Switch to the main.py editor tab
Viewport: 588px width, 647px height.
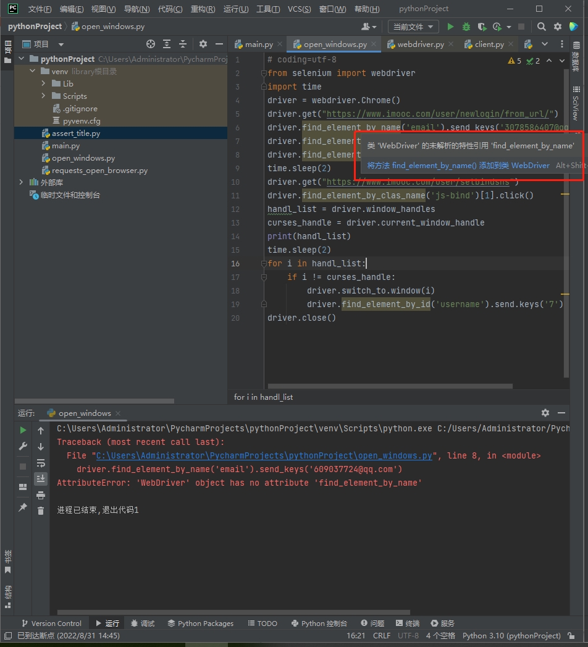click(x=259, y=44)
